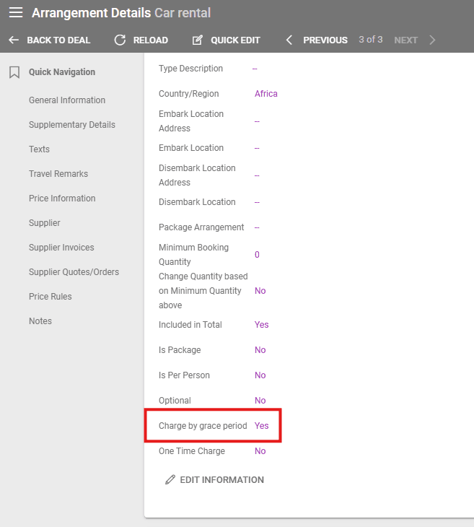The height and width of the screenshot is (527, 474).
Task: Open the hamburger main menu
Action: click(15, 13)
